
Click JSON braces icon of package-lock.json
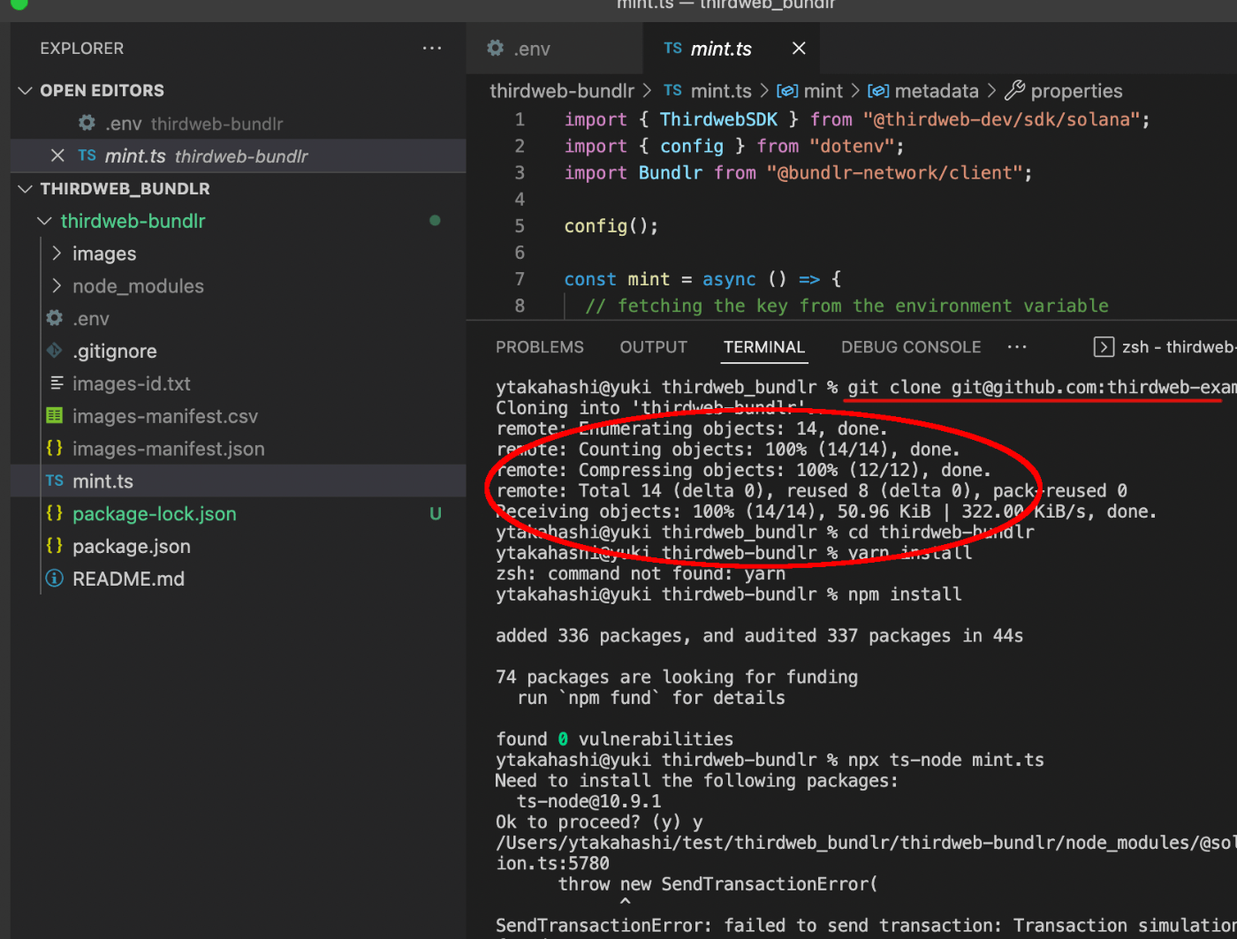pyautogui.click(x=55, y=513)
